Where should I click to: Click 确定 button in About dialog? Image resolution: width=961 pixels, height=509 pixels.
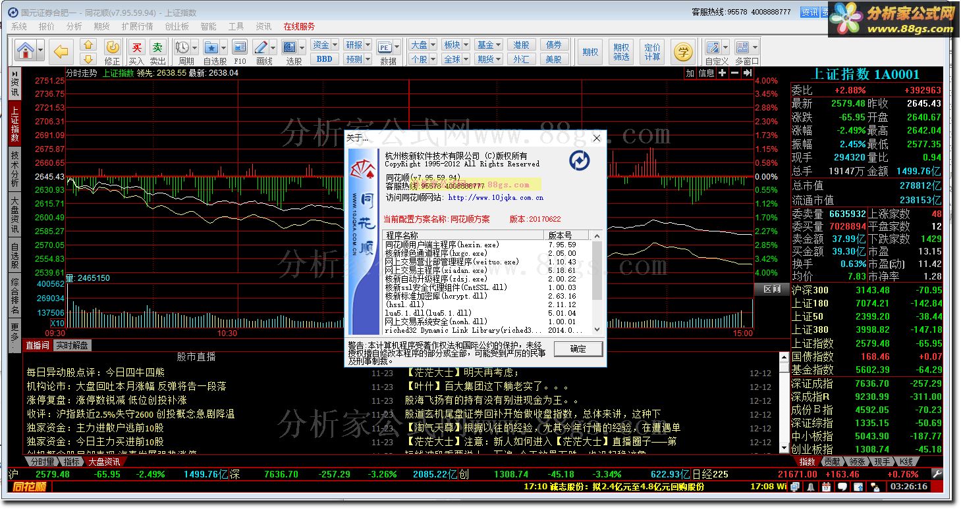578,349
